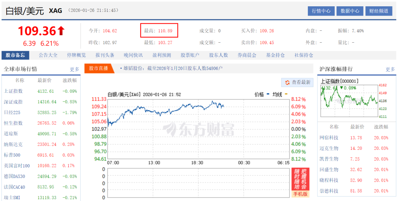Open the 数据中心 button

[350, 11]
